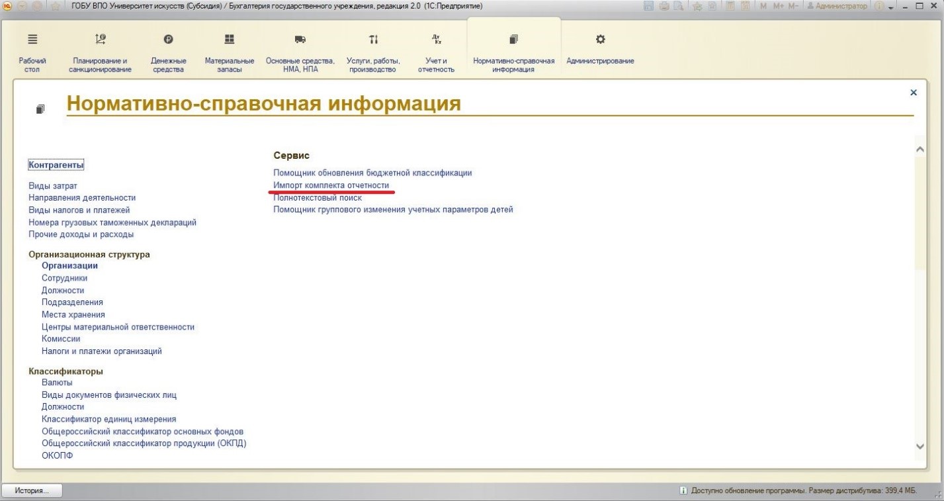Open Помощник обновления бюджетной классификации

pyautogui.click(x=372, y=173)
